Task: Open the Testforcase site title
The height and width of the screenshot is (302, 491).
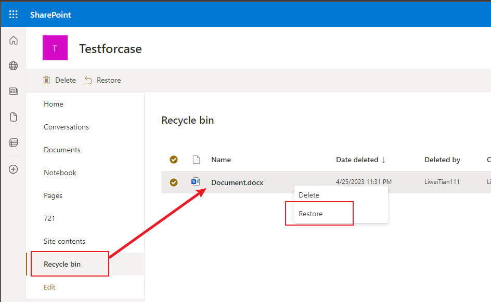Action: coord(110,49)
